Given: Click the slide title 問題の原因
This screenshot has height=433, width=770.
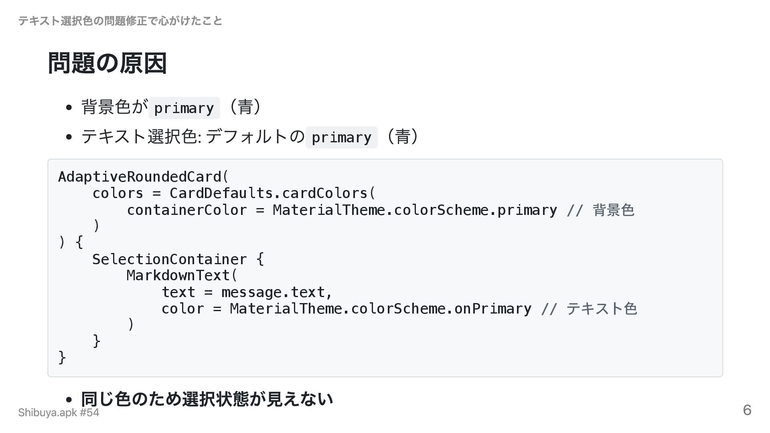Looking at the screenshot, I should tap(107, 63).
